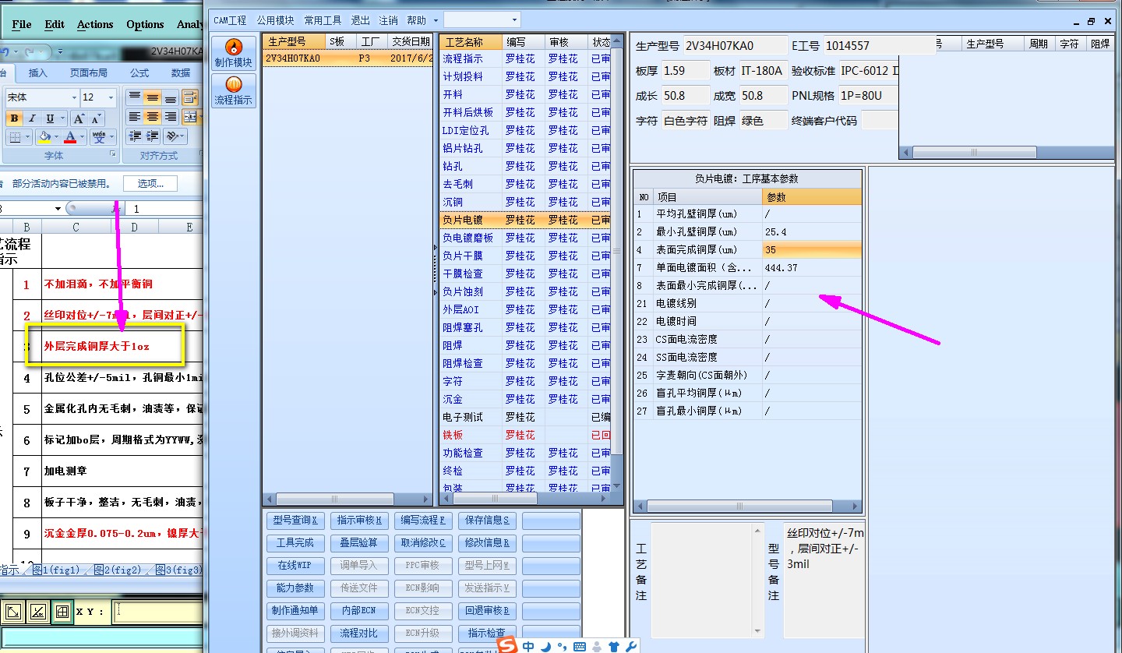1122x653 pixels.
Task: Click the 选项... security options button
Action: point(150,184)
